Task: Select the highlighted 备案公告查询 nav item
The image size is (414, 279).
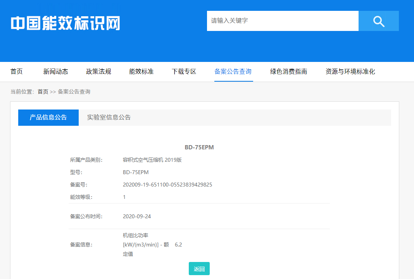Action: click(x=233, y=72)
